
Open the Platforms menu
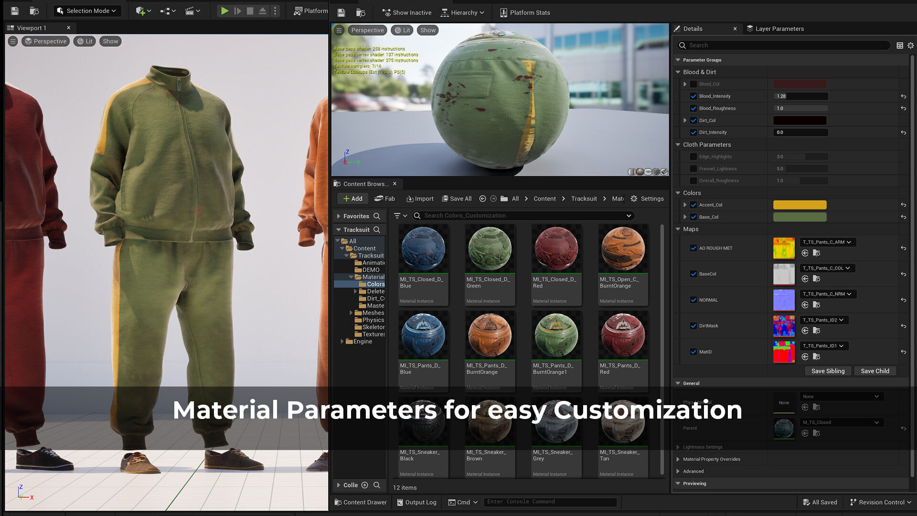(x=311, y=11)
